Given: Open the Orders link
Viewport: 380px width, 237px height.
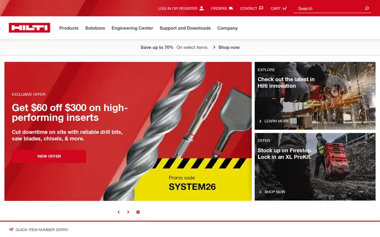Looking at the screenshot, I should tap(222, 8).
